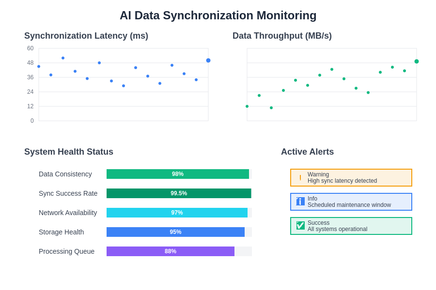This screenshot has width=436, height=290.
Task: Select the Network Availability 97% bar
Action: point(177,213)
